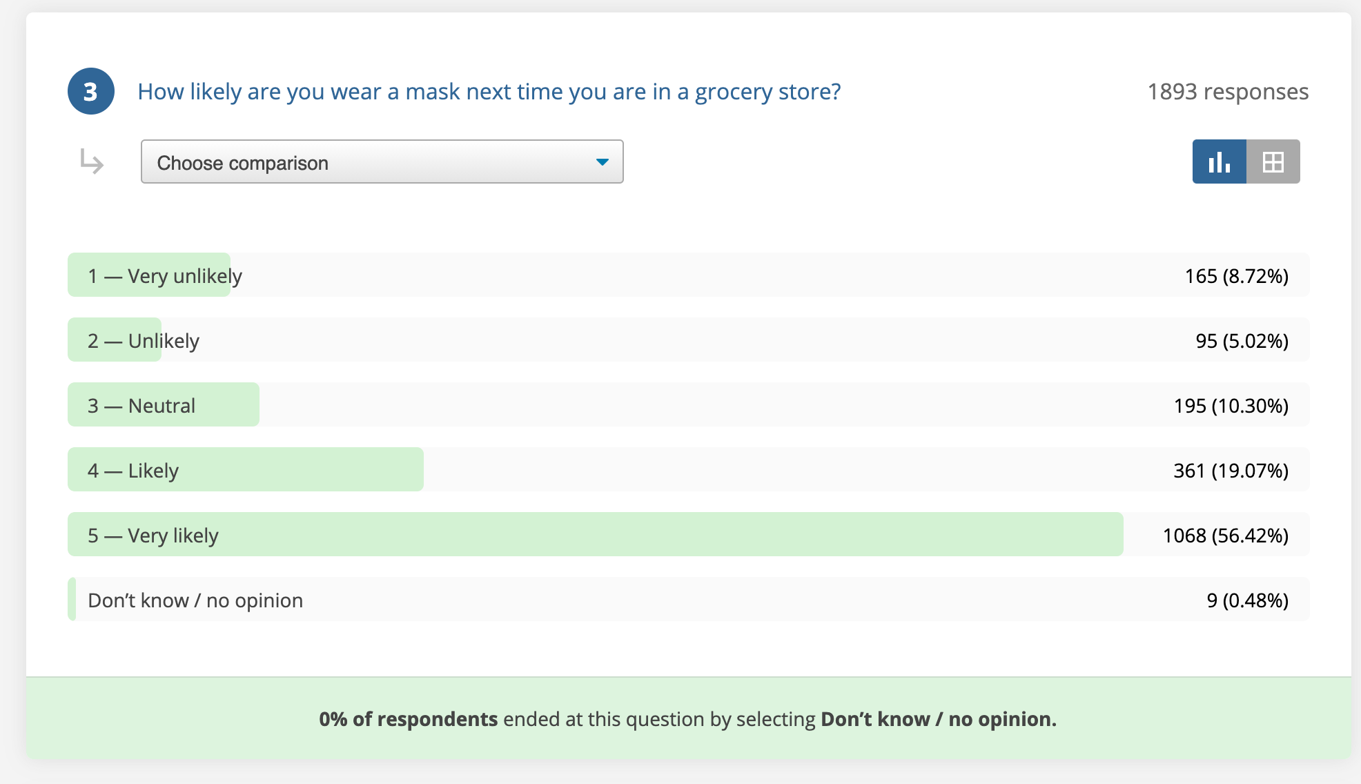Select the 4 — Likely bar
The height and width of the screenshot is (784, 1361).
click(688, 469)
